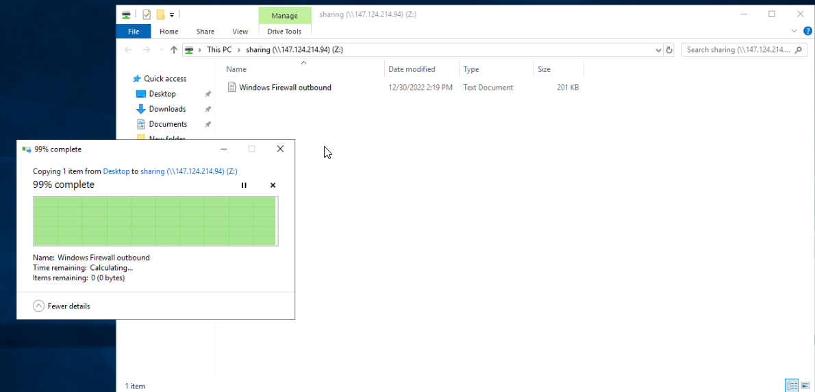815x392 pixels.
Task: Expand the address bar history dropdown
Action: coord(658,50)
